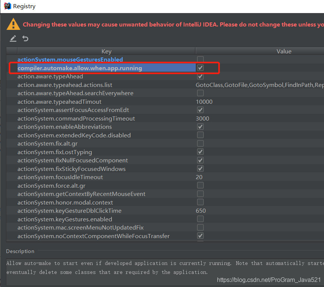Enable actionSystem.keyGestures.enabled checkbox
The width and height of the screenshot is (324, 287).
tap(200, 219)
